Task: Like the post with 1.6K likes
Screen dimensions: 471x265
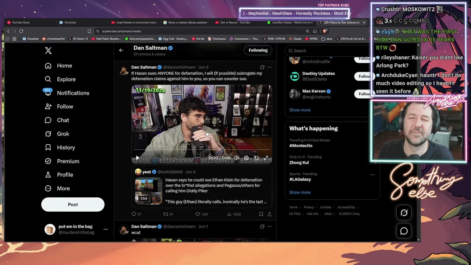Action: click(202, 214)
